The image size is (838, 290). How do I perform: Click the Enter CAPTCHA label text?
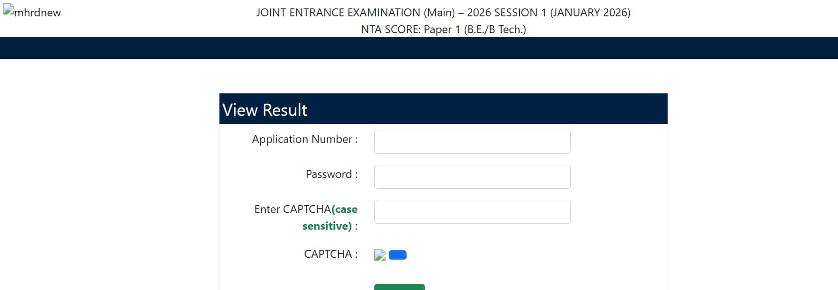coord(292,209)
